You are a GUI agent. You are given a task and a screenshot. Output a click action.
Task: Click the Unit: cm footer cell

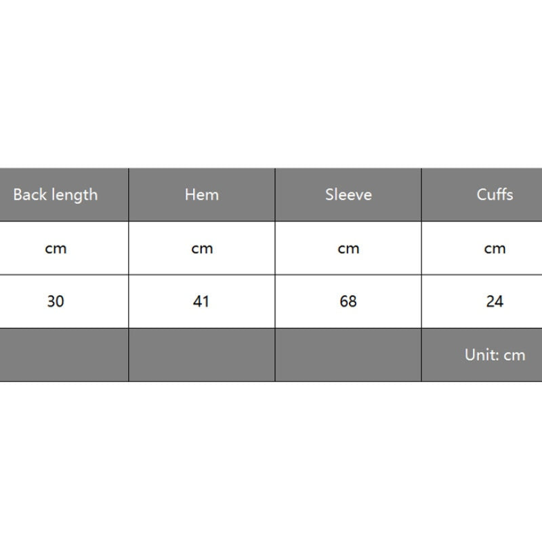point(495,354)
